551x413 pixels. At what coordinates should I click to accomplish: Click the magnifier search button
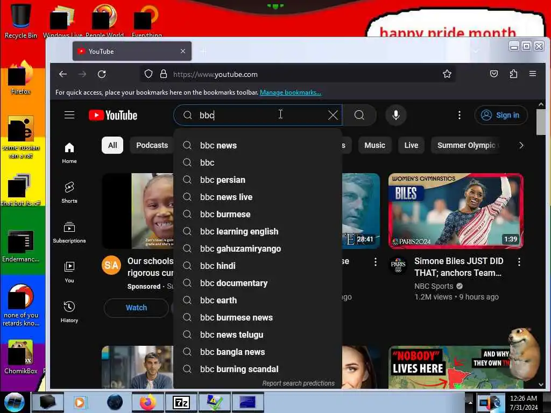coord(359,115)
